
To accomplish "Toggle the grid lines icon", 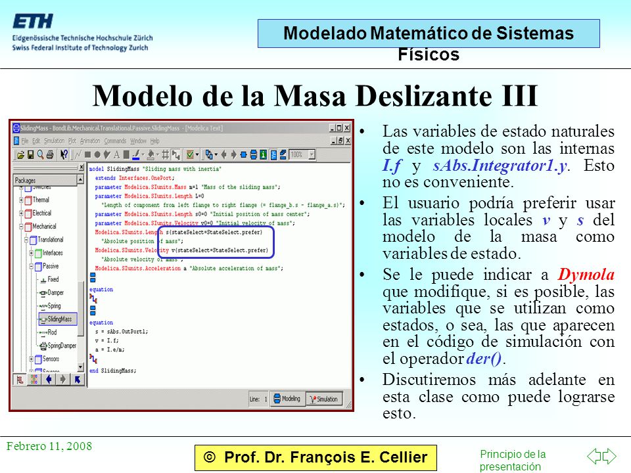I will (165, 154).
